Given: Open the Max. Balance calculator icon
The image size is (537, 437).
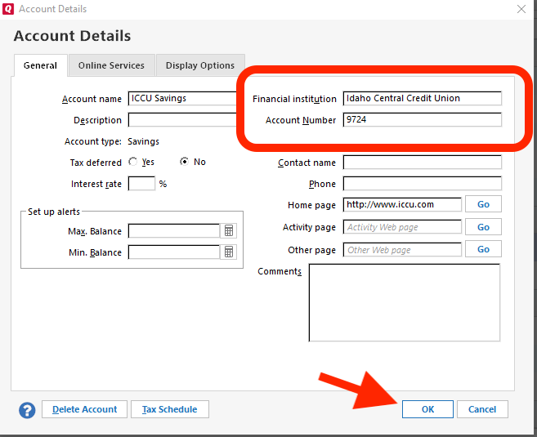Looking at the screenshot, I should click(228, 230).
